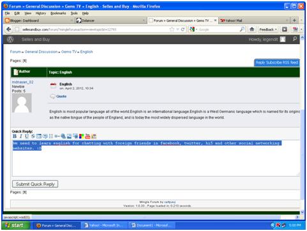Click the Howdy, legendit account menu
The height and width of the screenshot is (231, 307).
263,40
